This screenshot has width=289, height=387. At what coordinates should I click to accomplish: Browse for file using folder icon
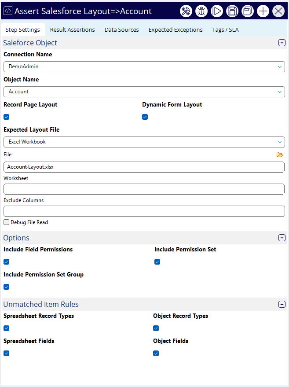click(280, 155)
